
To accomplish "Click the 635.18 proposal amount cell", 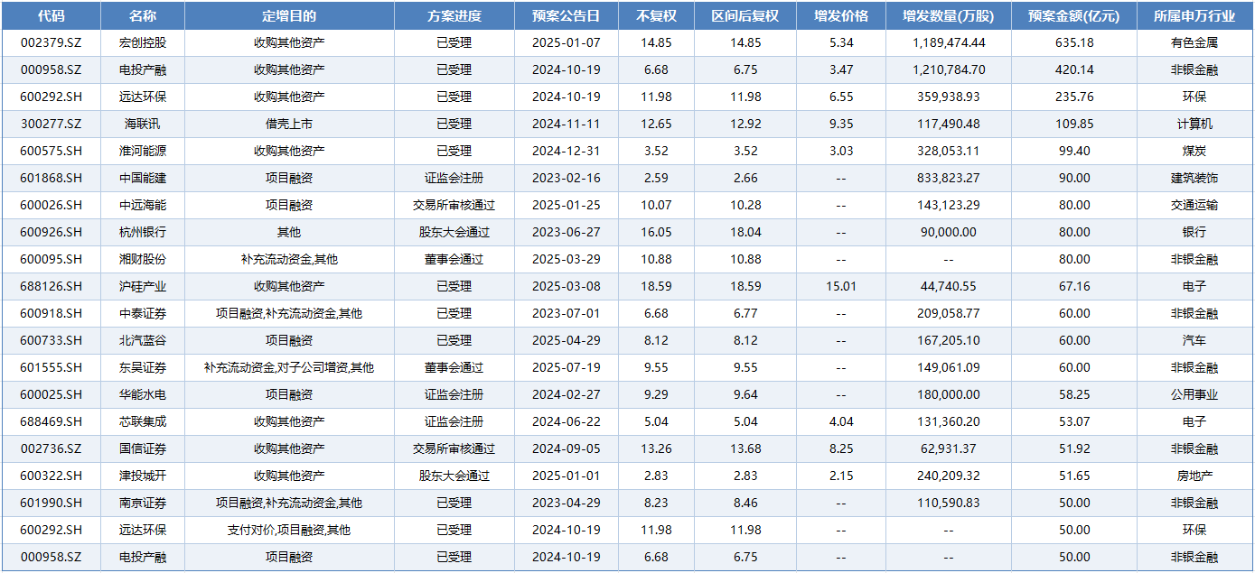I will pos(1073,42).
